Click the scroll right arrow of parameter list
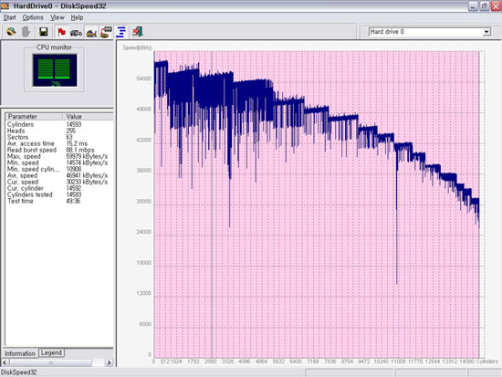The image size is (502, 377). click(109, 362)
